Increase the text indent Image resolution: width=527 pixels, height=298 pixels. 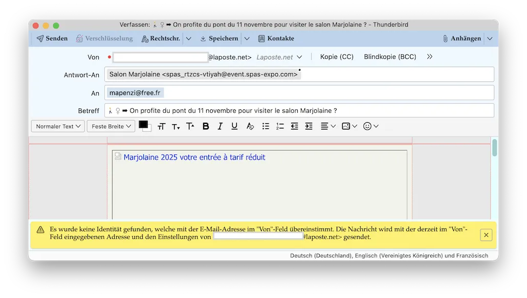[309, 126]
